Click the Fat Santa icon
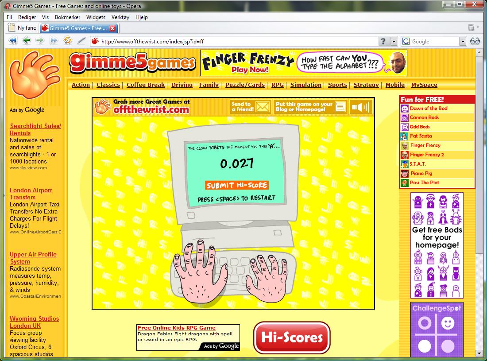Screen dimensions: 487x361 (404, 136)
